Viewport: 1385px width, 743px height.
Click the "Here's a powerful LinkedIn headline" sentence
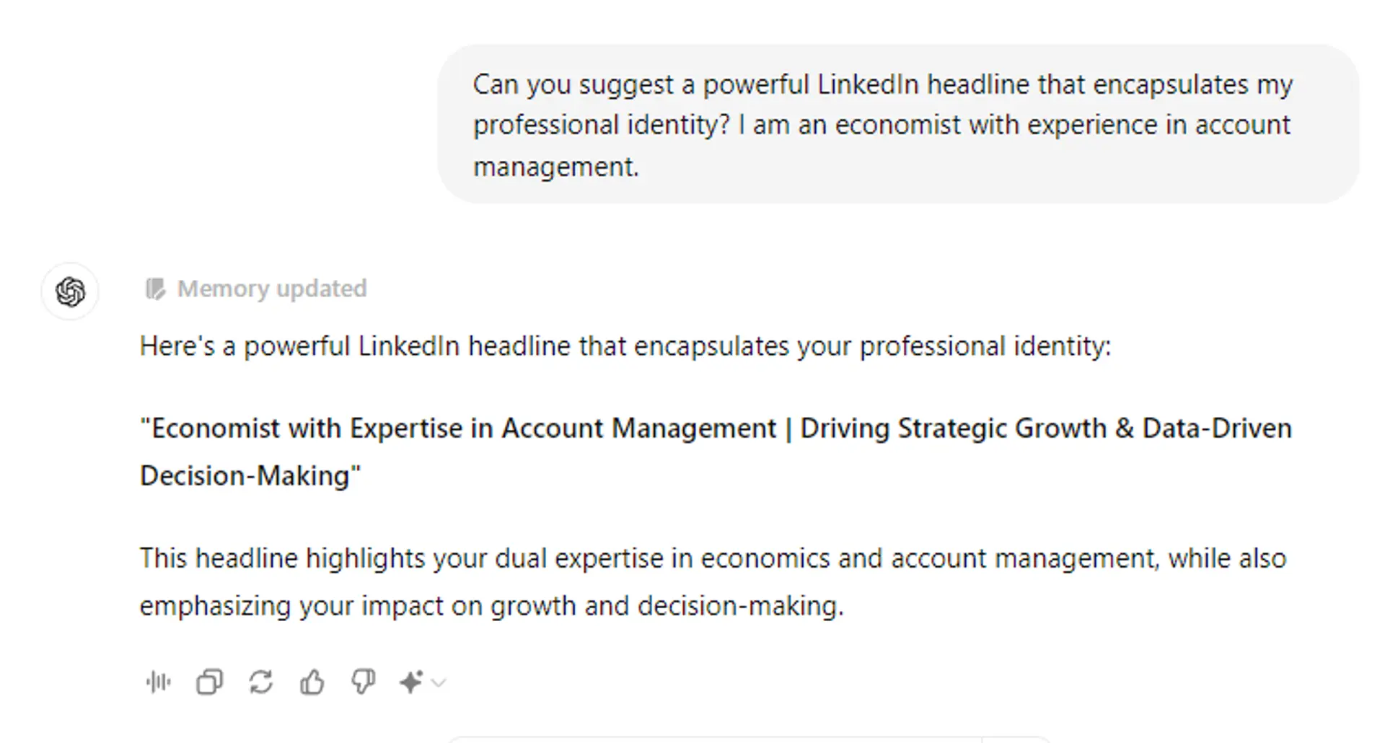pyautogui.click(x=625, y=346)
